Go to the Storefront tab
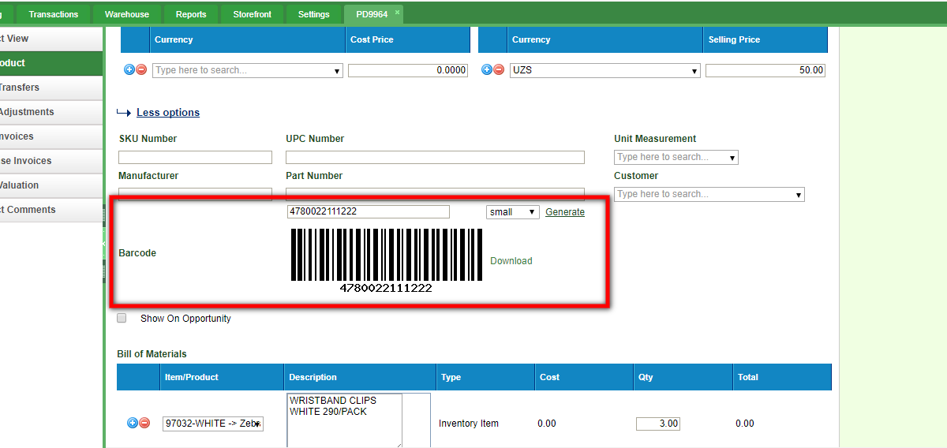 point(253,14)
